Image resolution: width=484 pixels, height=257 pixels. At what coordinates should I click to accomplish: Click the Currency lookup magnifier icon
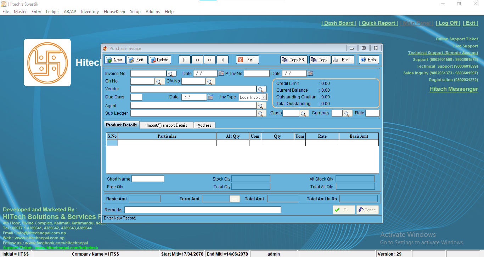click(x=348, y=113)
